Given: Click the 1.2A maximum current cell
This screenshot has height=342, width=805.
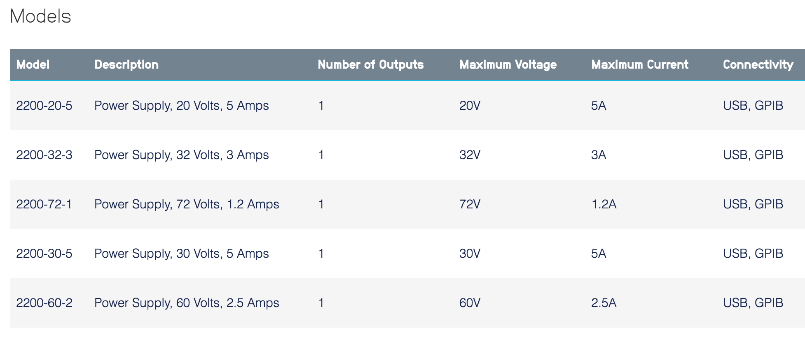Looking at the screenshot, I should [x=604, y=204].
